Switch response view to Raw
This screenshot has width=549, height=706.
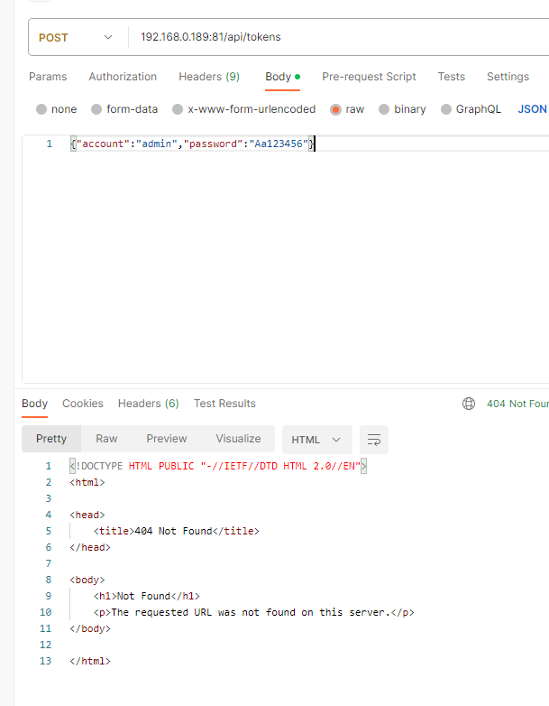[x=106, y=439]
